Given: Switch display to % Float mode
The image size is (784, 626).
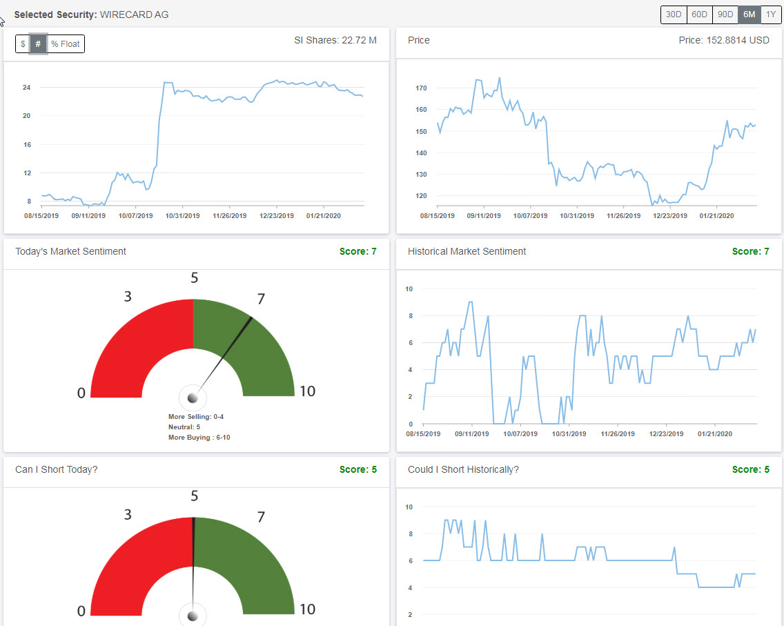Looking at the screenshot, I should [x=65, y=43].
